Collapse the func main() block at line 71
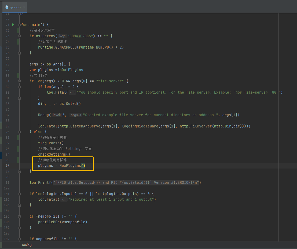Image resolution: width=297 pixels, height=249 pixels. pos(19,25)
